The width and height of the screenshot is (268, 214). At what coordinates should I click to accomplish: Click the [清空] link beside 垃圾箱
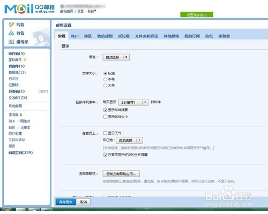tap(43, 91)
